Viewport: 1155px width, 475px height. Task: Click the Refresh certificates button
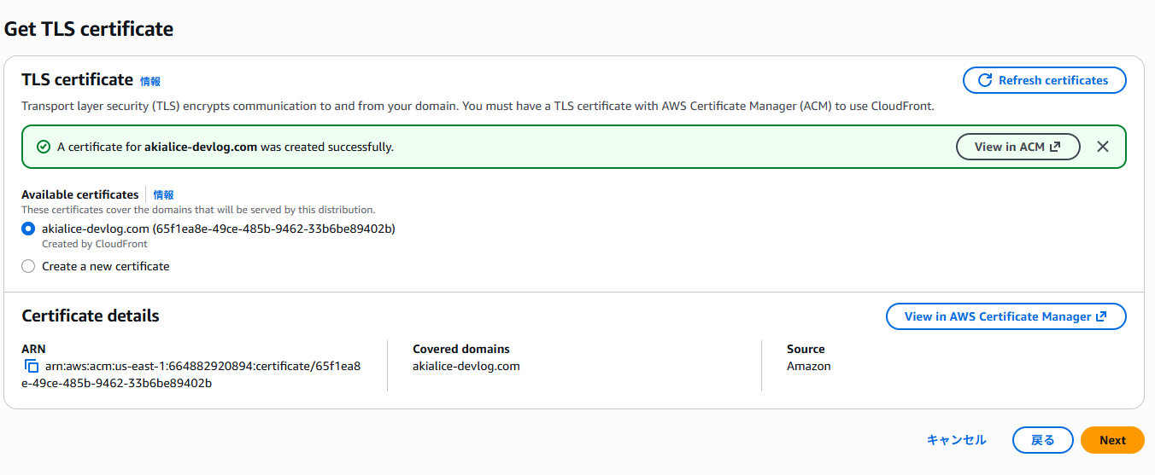pyautogui.click(x=1044, y=80)
